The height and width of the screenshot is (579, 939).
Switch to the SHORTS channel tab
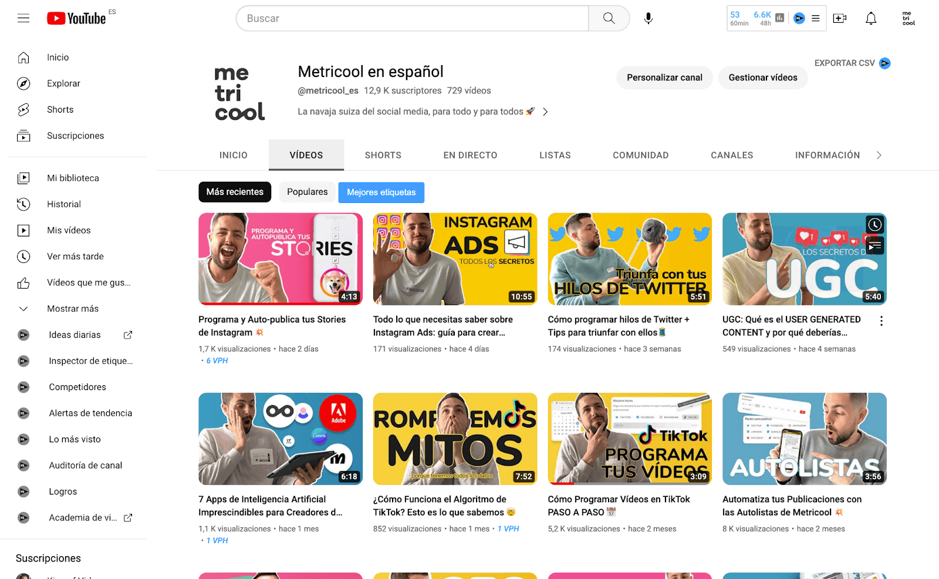click(x=383, y=155)
